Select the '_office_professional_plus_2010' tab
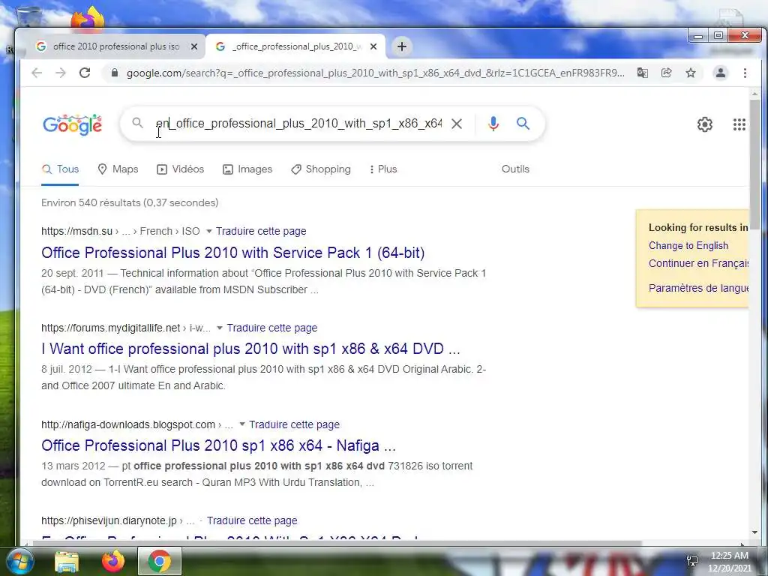Screen dimensions: 768x576 pyautogui.click(x=295, y=46)
